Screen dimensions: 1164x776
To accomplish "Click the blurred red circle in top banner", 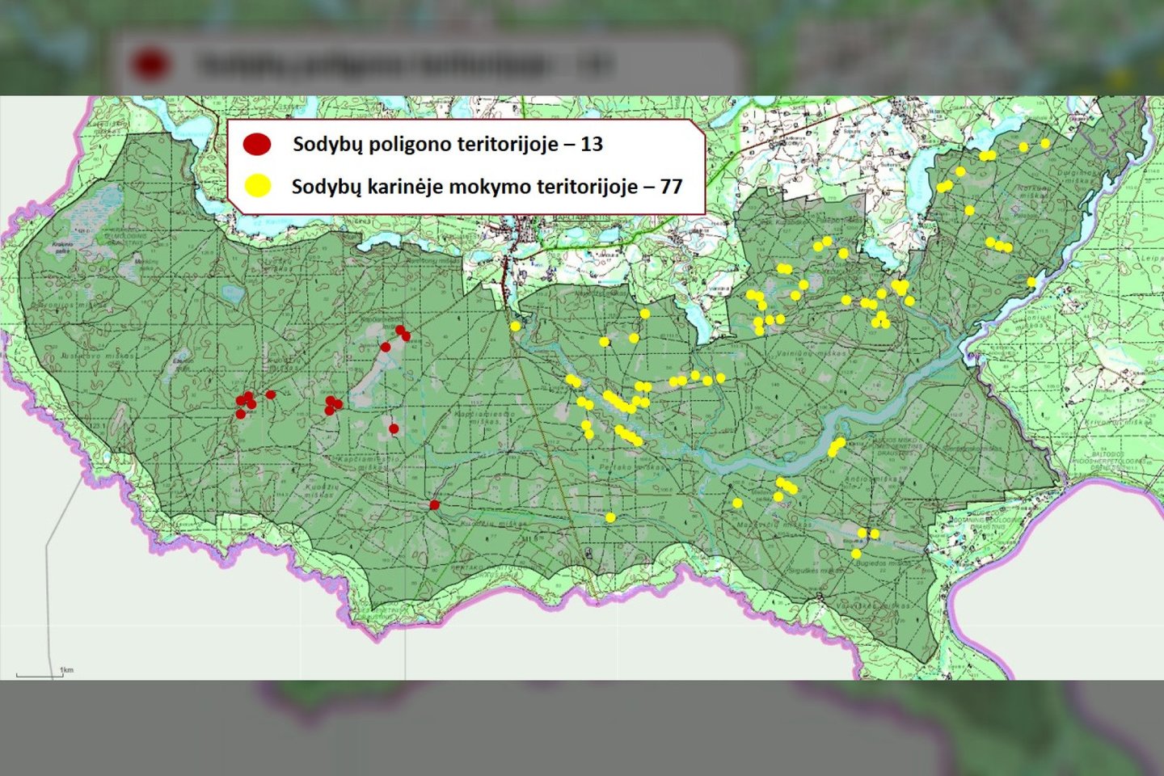I will point(150,64).
